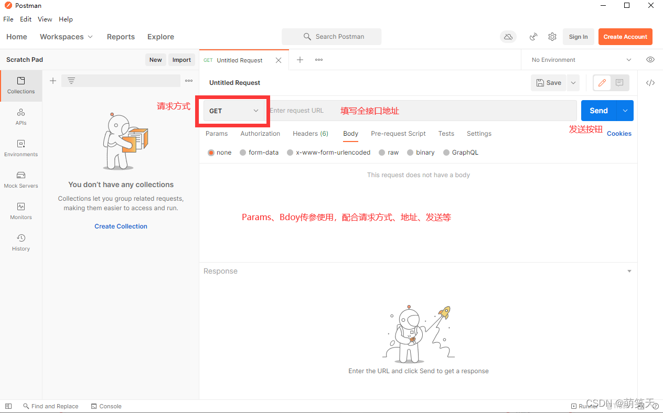The image size is (663, 413).
Task: Click the Search Postman box
Action: (x=331, y=37)
